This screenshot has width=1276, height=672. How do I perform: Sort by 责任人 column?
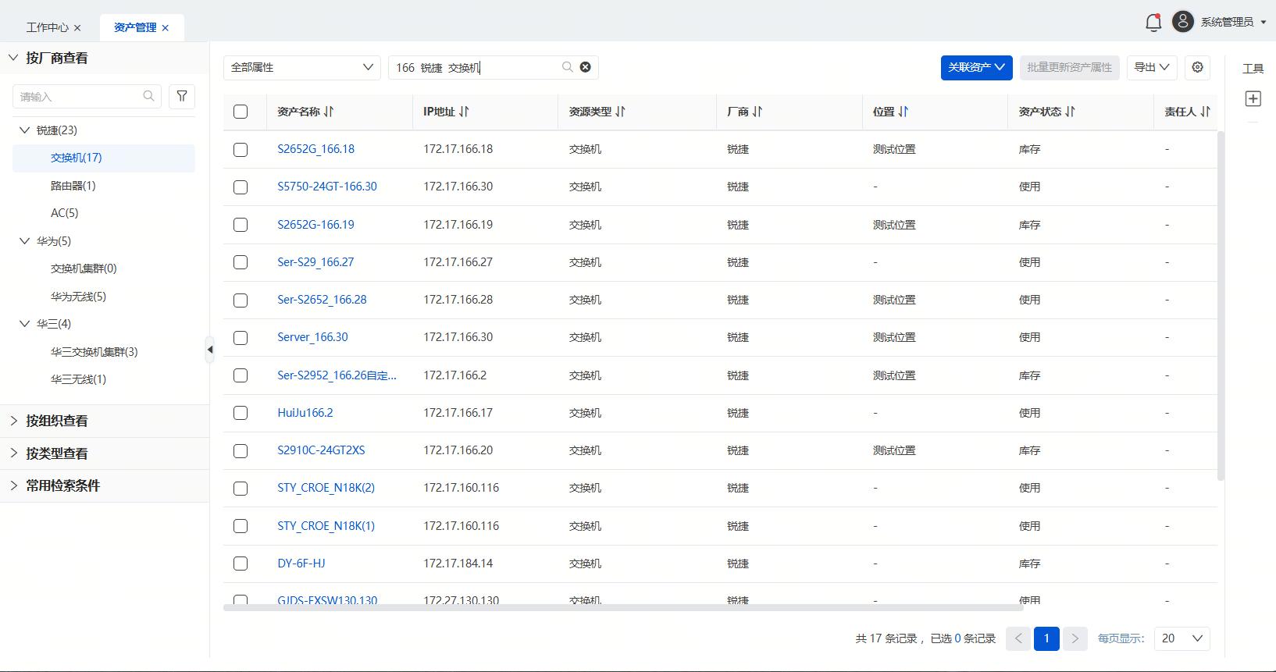(1205, 112)
